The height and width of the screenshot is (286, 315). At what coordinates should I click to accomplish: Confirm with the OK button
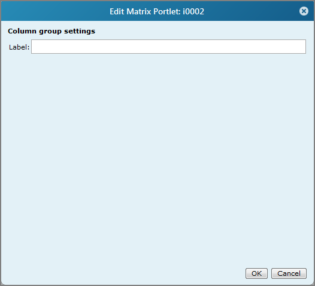[256, 273]
